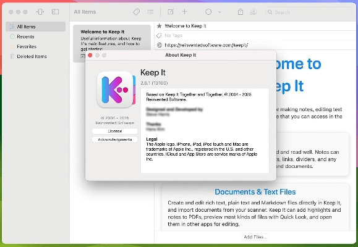The width and height of the screenshot is (358, 247).
Task: Open Favorites in sidebar
Action: tap(36, 46)
